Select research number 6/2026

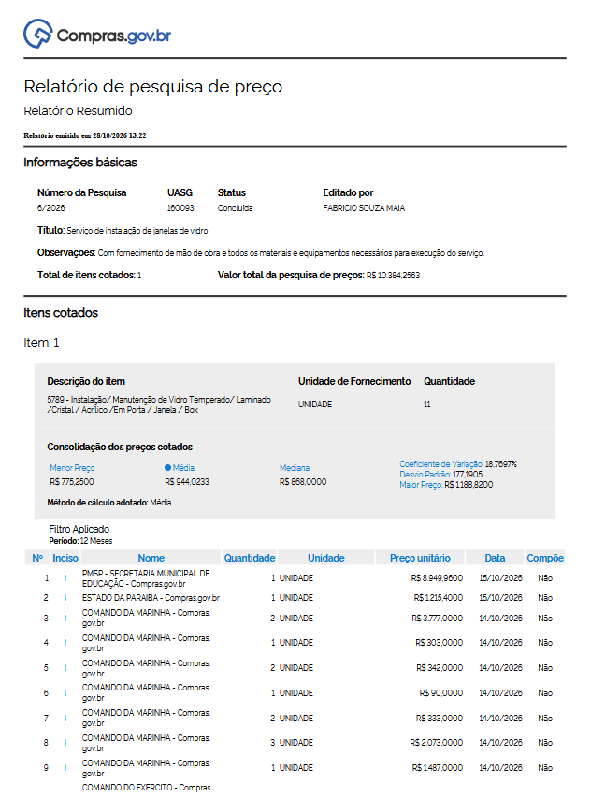click(x=51, y=208)
